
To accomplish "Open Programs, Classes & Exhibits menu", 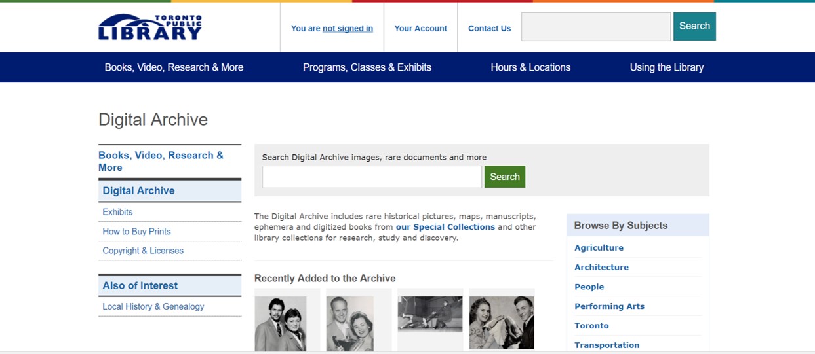I will click(x=367, y=67).
